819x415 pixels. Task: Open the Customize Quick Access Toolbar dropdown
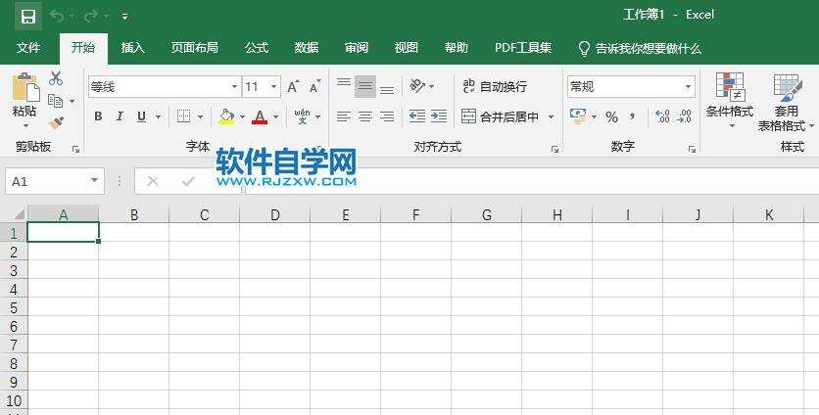pos(124,17)
